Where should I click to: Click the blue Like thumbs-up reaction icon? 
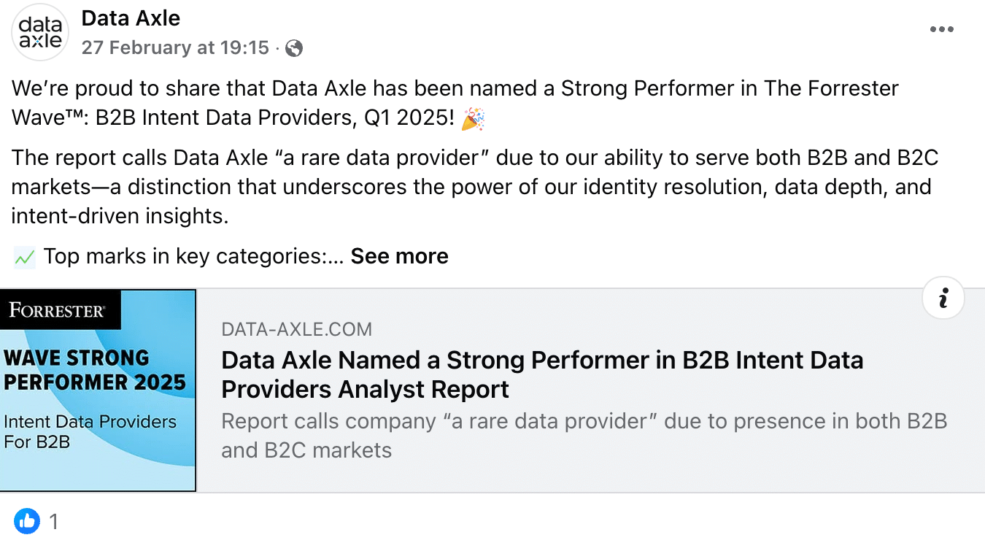click(x=27, y=521)
